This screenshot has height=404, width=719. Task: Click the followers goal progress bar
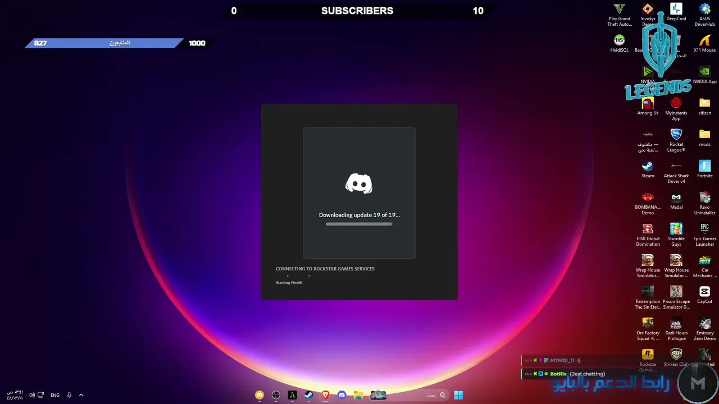[104, 43]
